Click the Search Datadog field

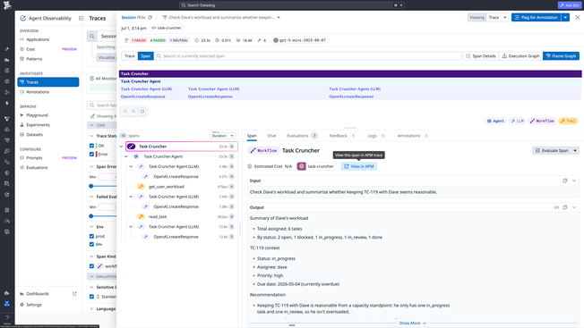(x=292, y=5)
